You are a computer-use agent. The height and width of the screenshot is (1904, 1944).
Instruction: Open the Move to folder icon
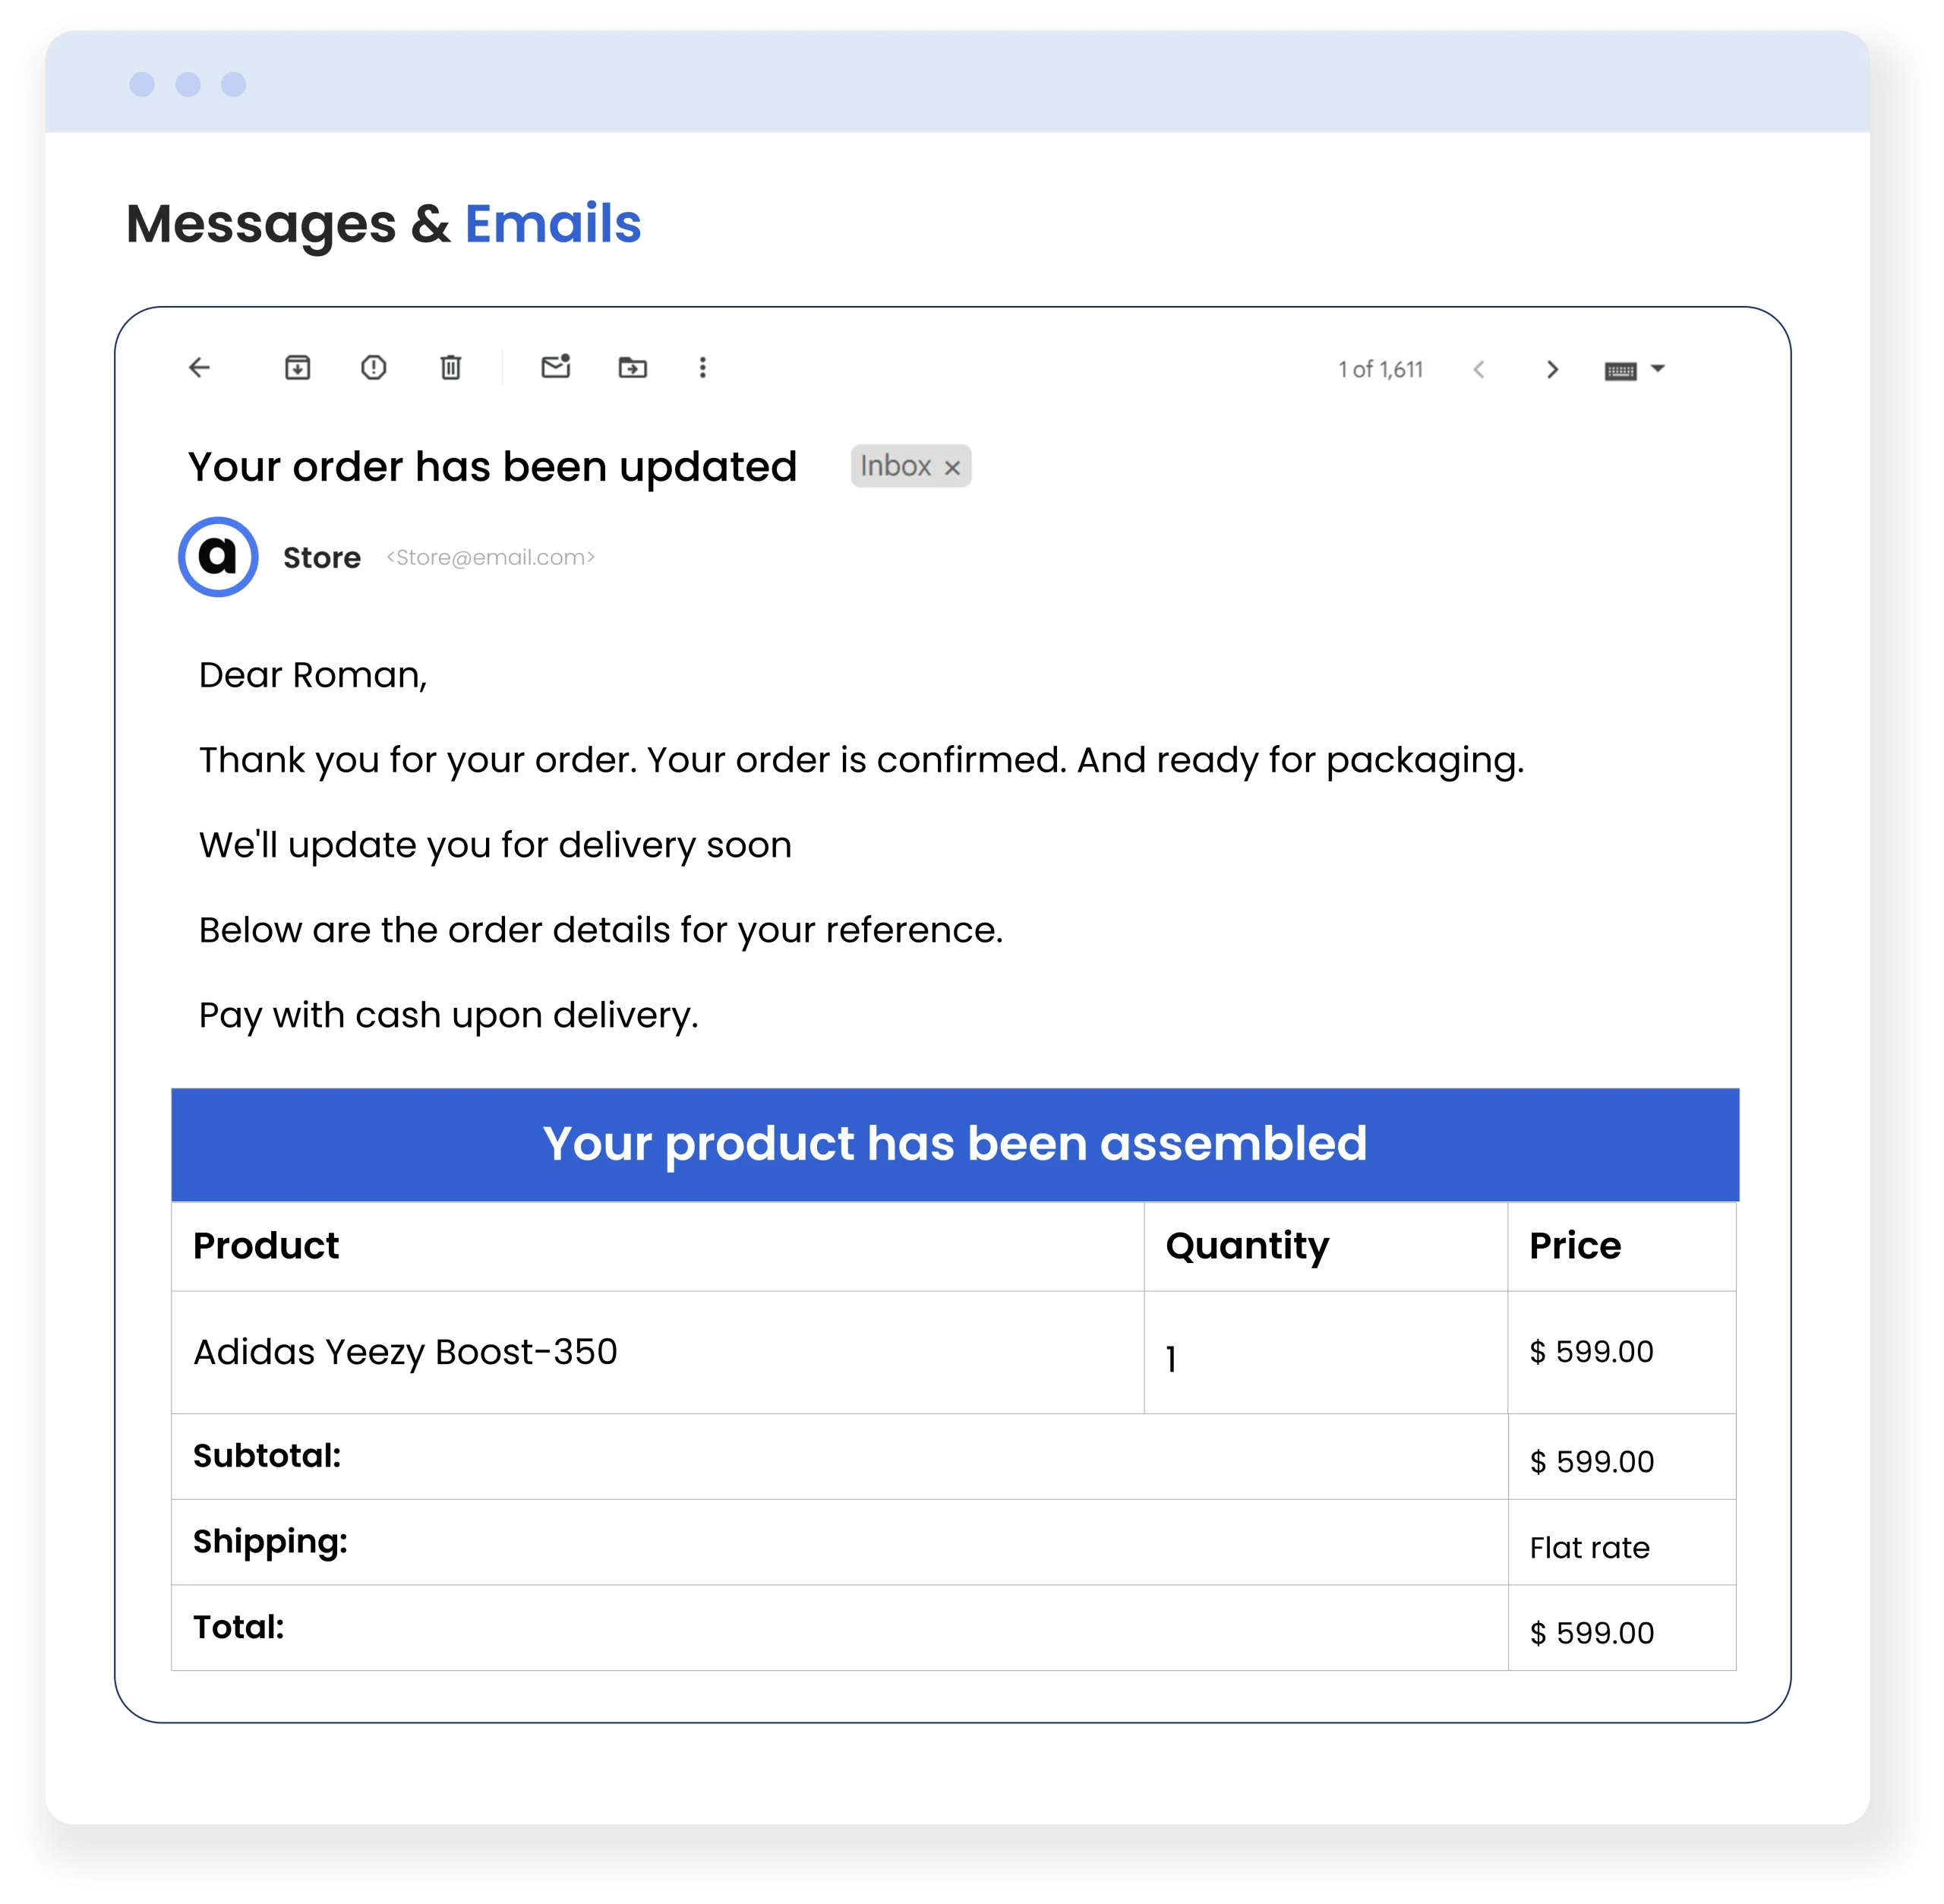[633, 368]
